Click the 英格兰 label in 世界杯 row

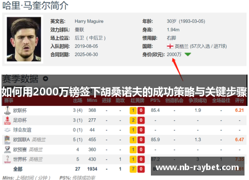tap(35, 159)
